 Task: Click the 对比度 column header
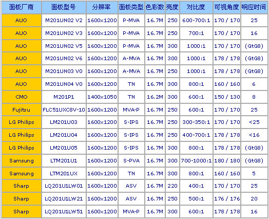(196, 7)
